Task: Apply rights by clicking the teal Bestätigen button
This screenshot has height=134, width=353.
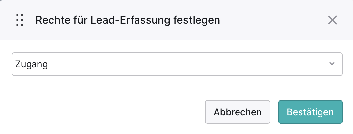Action: coord(310,112)
